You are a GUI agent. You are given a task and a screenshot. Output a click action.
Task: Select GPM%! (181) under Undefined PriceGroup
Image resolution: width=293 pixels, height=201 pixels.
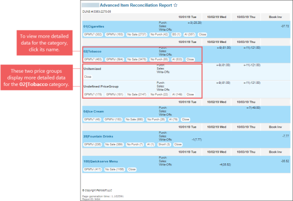(x=115, y=94)
